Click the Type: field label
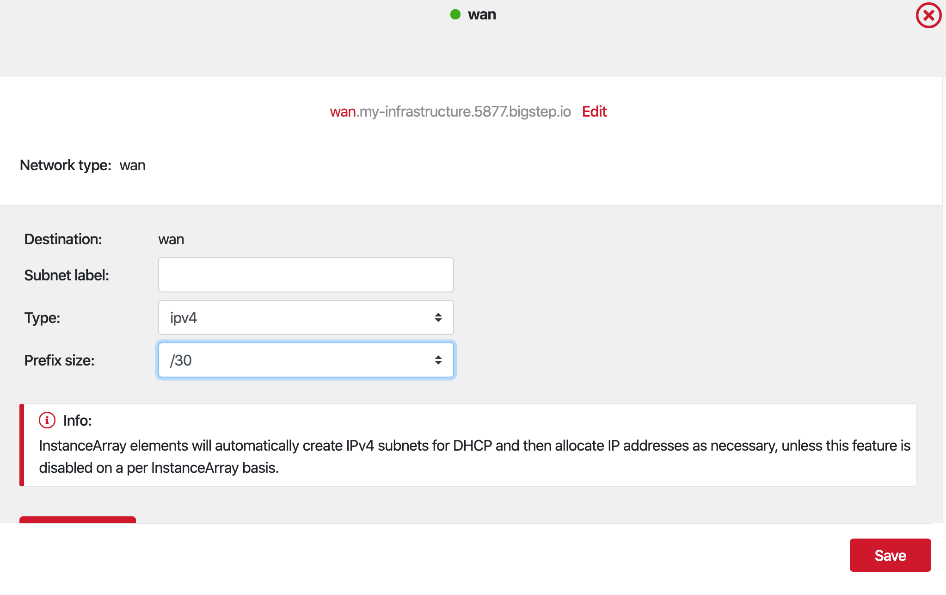This screenshot has height=595, width=946. pos(42,318)
